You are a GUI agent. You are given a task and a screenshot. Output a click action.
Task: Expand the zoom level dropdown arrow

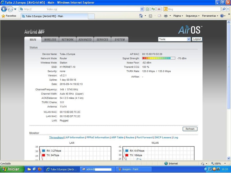tap(225, 163)
